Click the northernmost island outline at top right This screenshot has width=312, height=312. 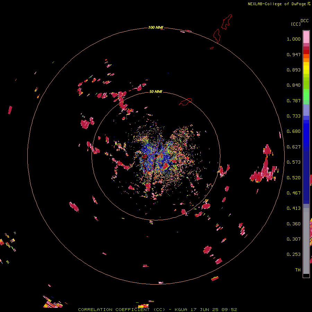(227, 21)
